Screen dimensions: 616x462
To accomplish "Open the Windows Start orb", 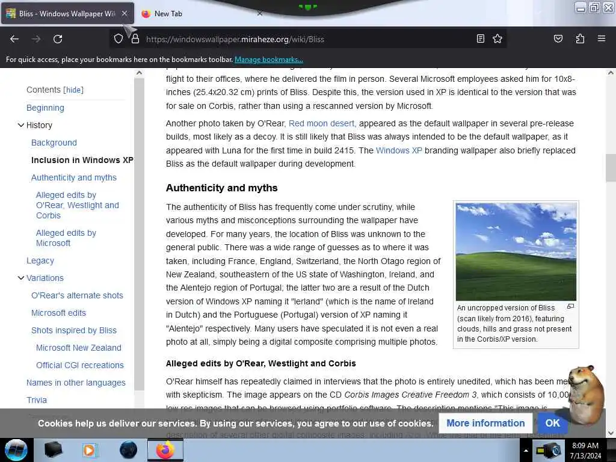I will pos(16,450).
